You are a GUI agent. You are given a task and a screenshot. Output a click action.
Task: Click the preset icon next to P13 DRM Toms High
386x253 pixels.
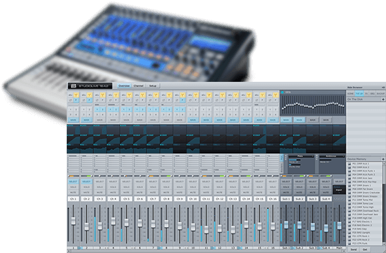point(349,207)
